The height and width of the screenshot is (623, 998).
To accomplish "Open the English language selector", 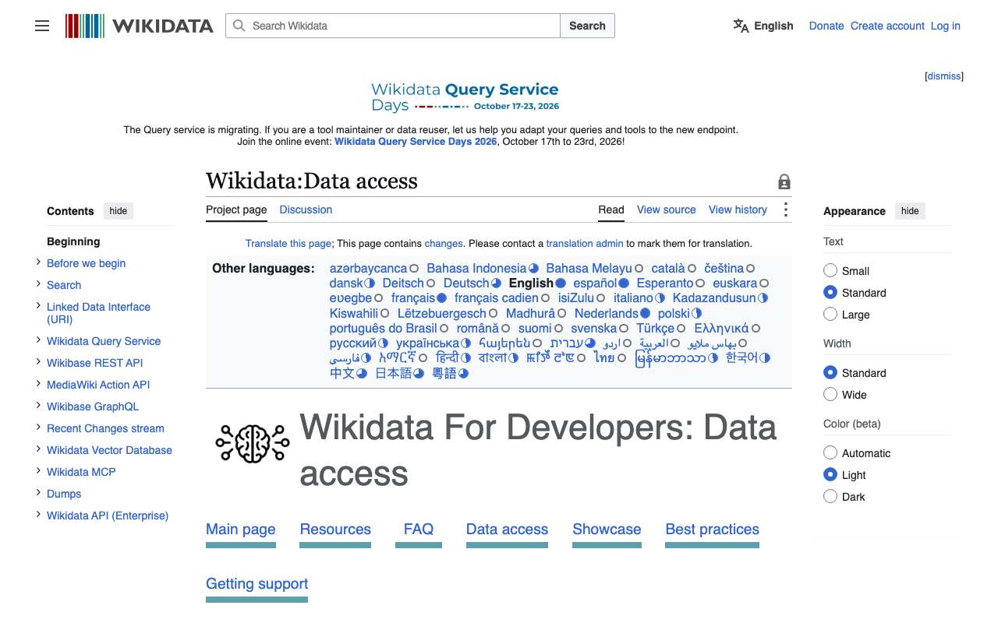I will [763, 26].
